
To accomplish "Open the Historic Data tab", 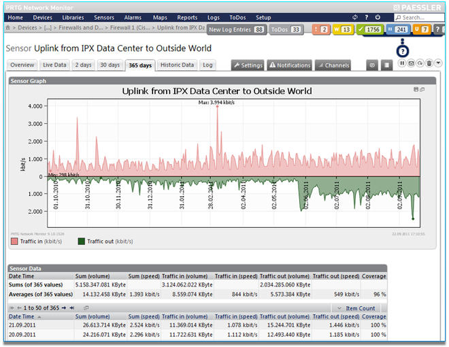I will 177,65.
